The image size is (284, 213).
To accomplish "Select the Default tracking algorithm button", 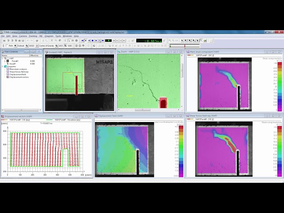I will tap(19, 46).
